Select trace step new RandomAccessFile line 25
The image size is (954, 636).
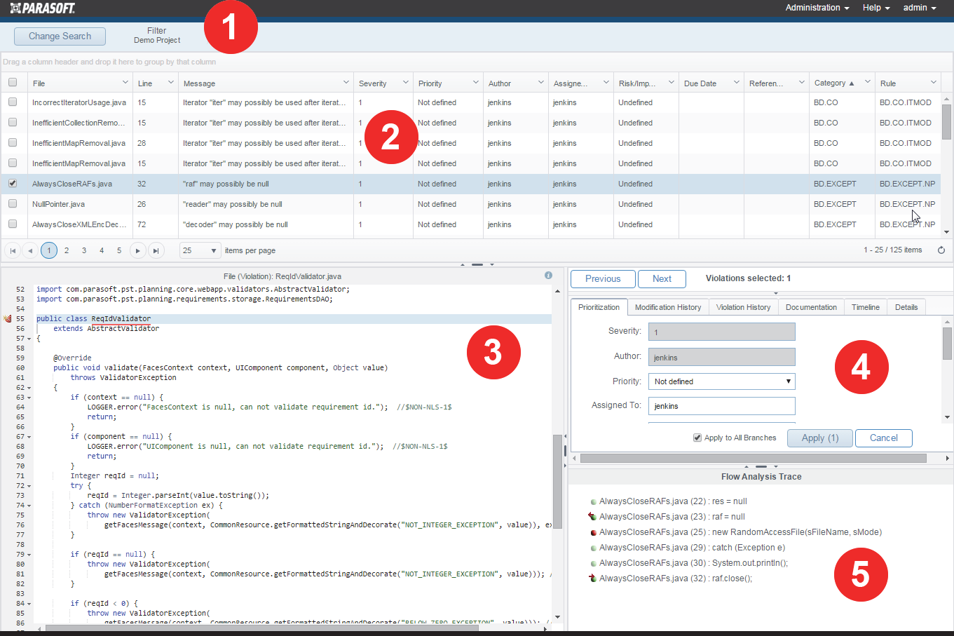click(x=740, y=532)
